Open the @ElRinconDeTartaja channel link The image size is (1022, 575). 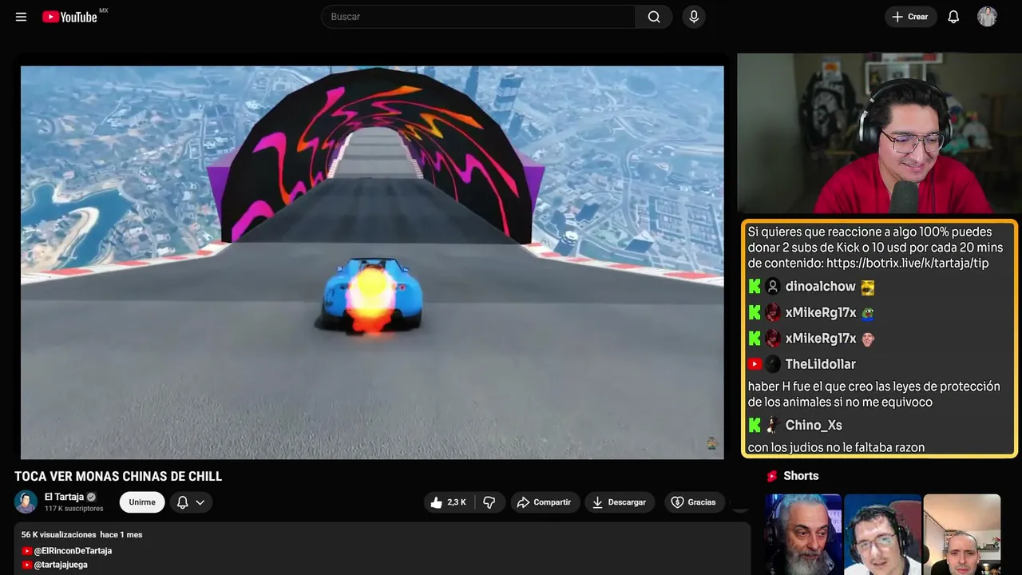pos(73,551)
